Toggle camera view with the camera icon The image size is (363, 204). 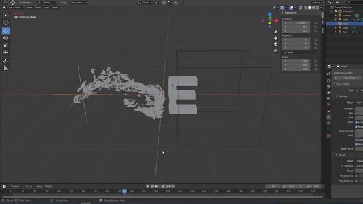point(275,44)
